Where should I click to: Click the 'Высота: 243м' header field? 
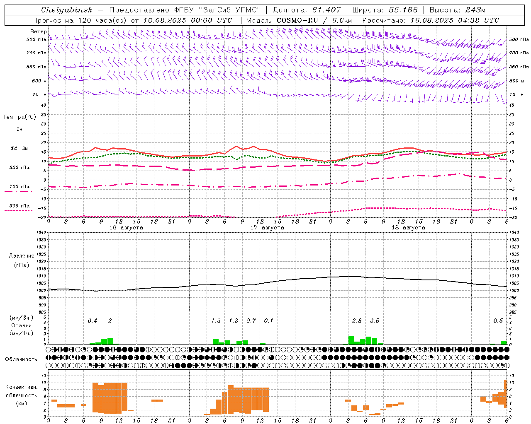tap(457, 10)
